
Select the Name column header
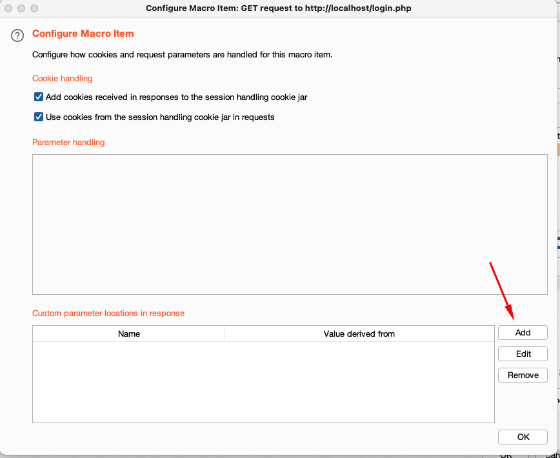[x=128, y=334]
